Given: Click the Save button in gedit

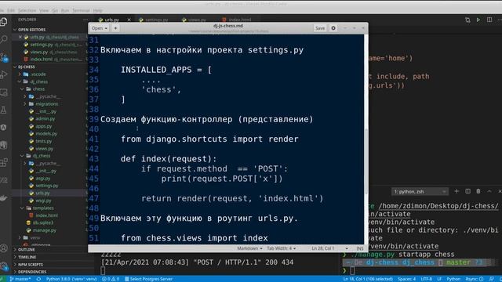Looking at the screenshot, I should (320, 28).
